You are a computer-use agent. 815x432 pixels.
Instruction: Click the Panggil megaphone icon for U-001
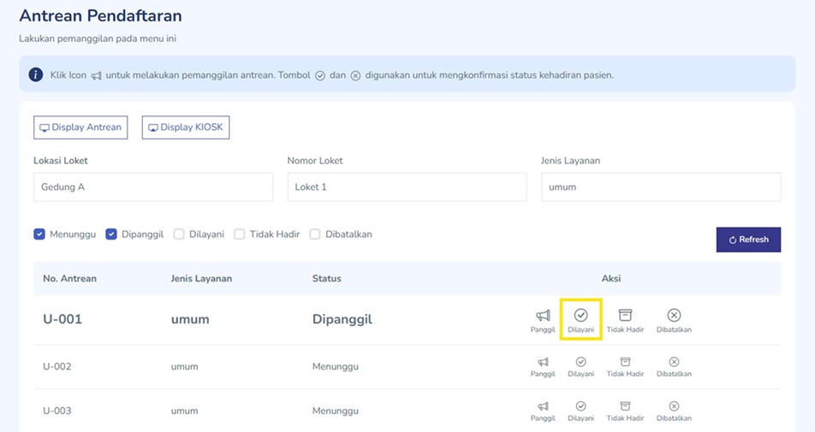[543, 315]
